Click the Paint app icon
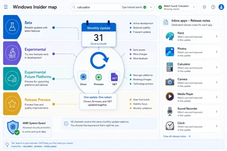 pyautogui.click(x=170, y=36)
